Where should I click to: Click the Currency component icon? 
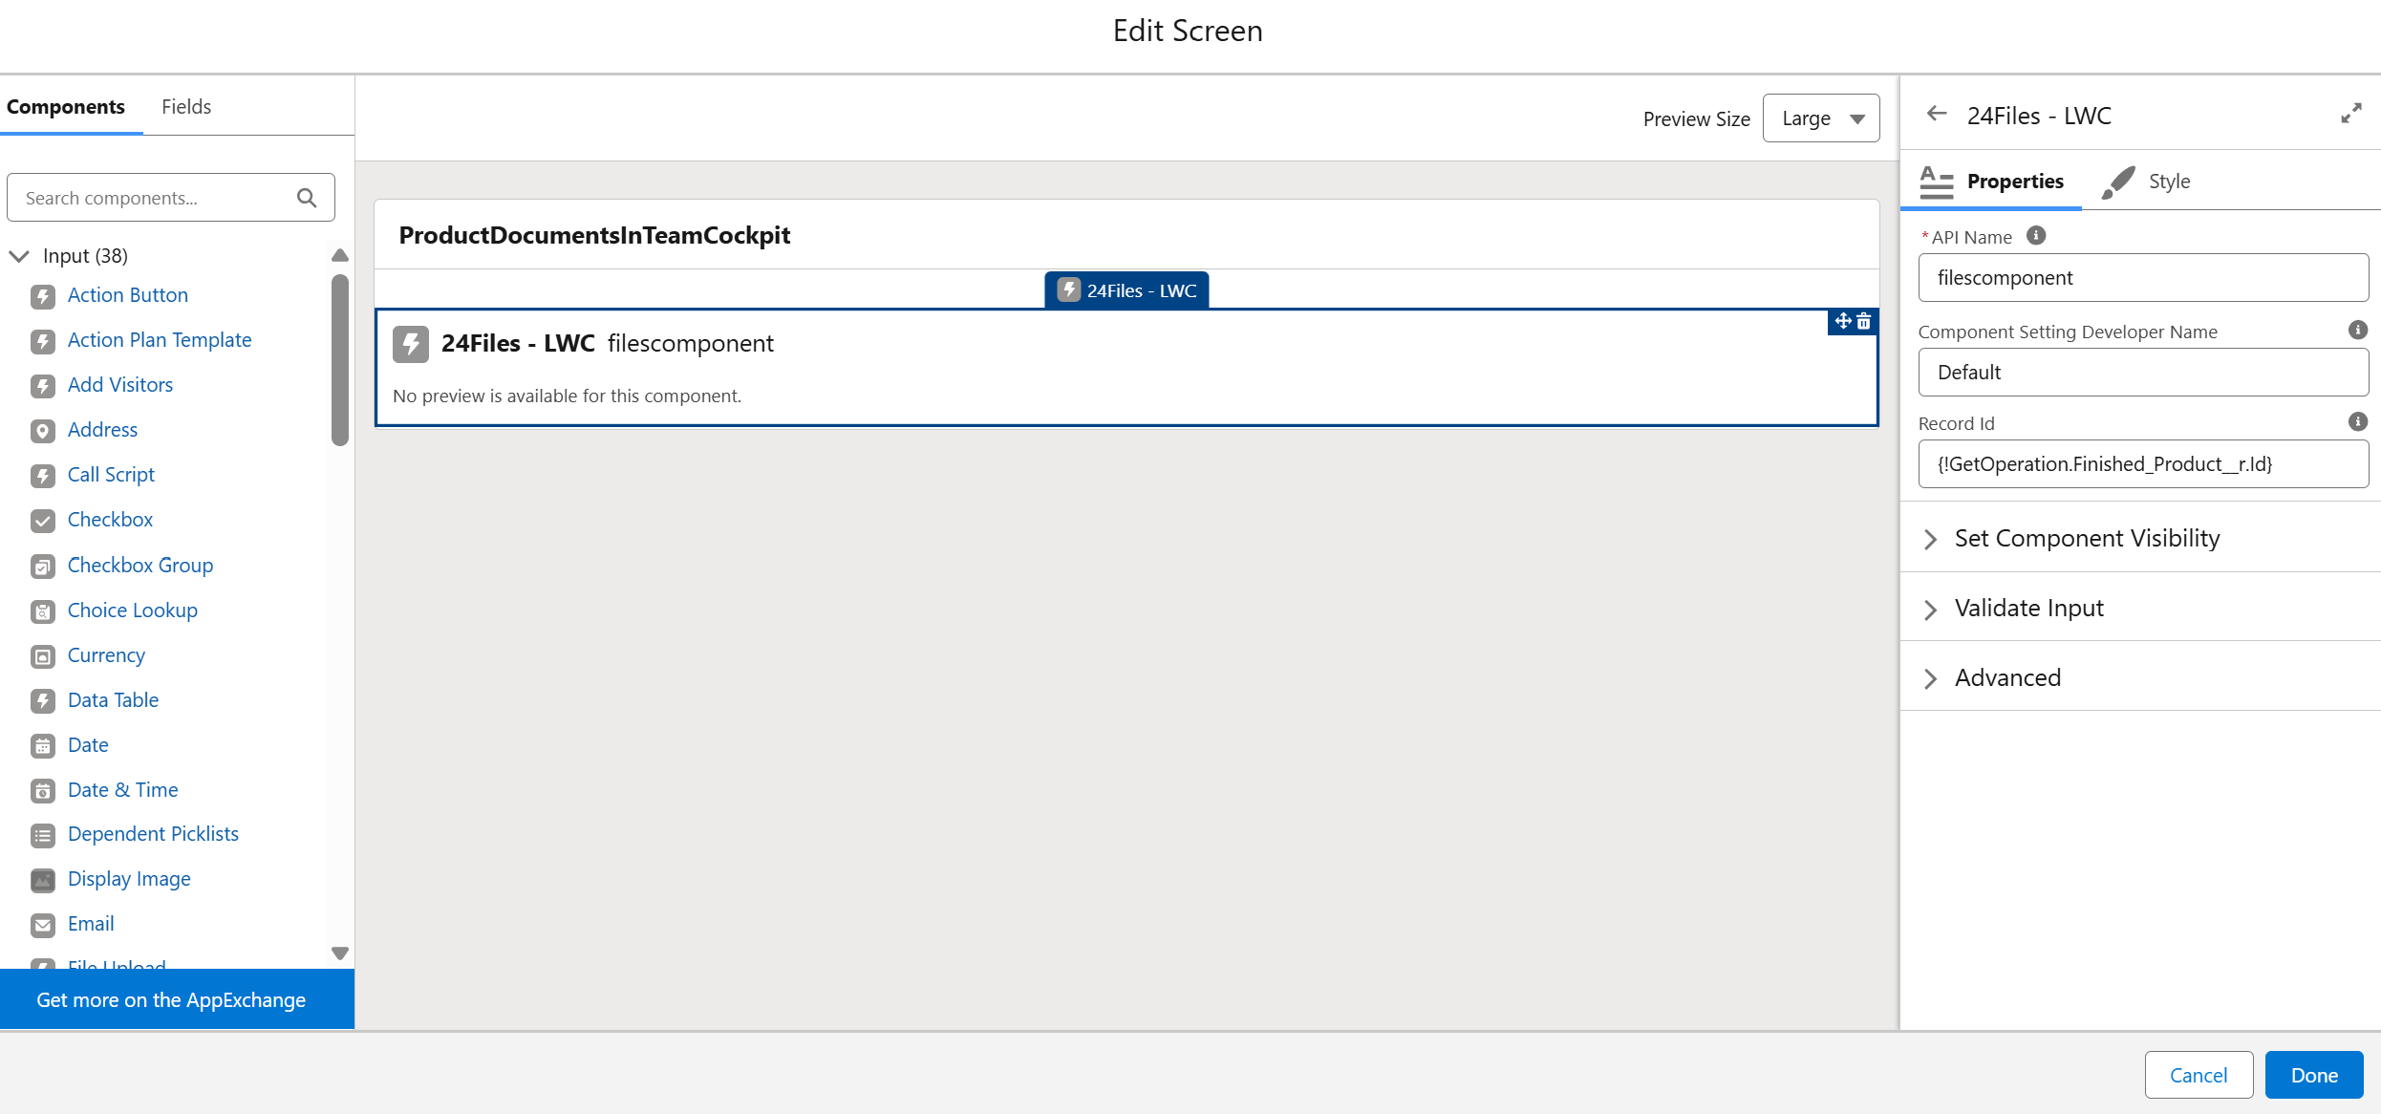tap(43, 656)
